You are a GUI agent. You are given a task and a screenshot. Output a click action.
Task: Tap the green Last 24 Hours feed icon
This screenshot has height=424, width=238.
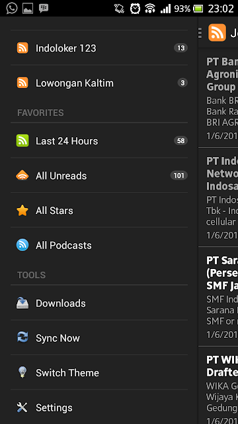point(22,140)
